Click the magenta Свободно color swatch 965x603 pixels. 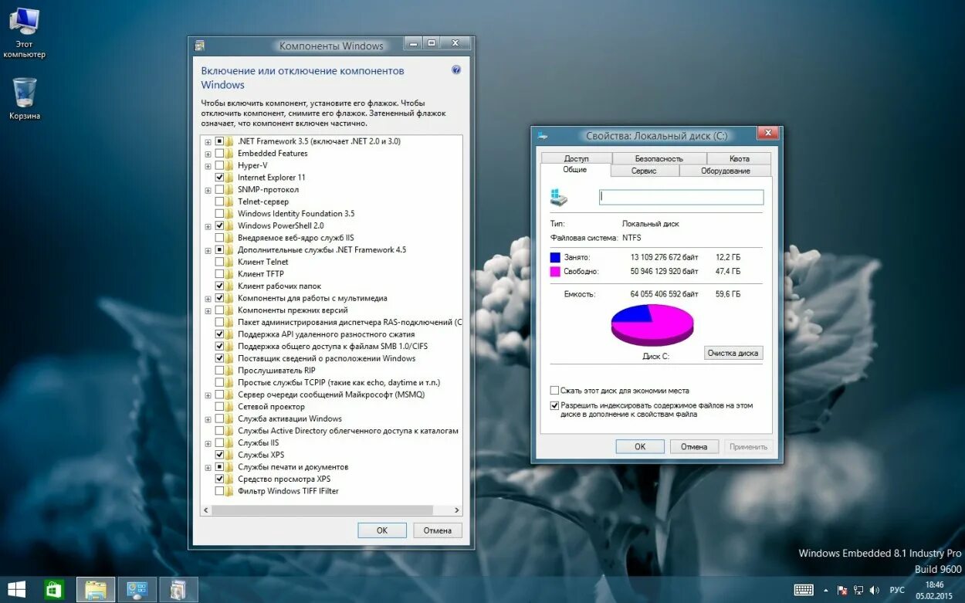click(555, 272)
